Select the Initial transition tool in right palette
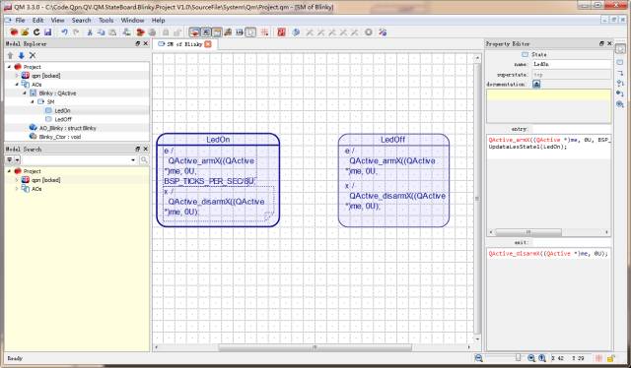631x368 pixels. click(620, 93)
